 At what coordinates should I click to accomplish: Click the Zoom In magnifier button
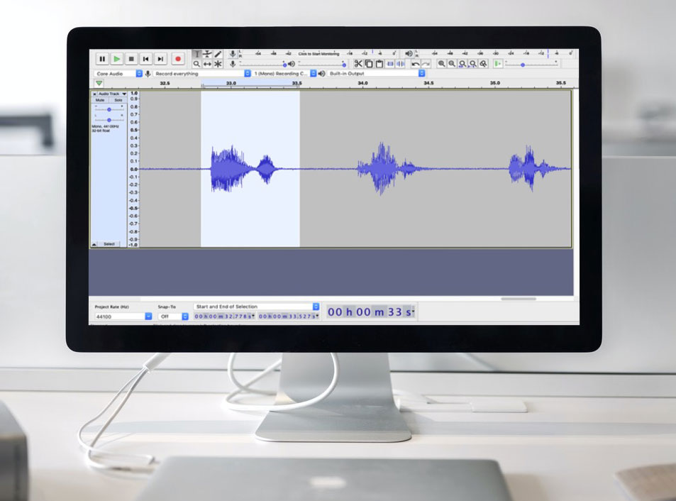[442, 64]
